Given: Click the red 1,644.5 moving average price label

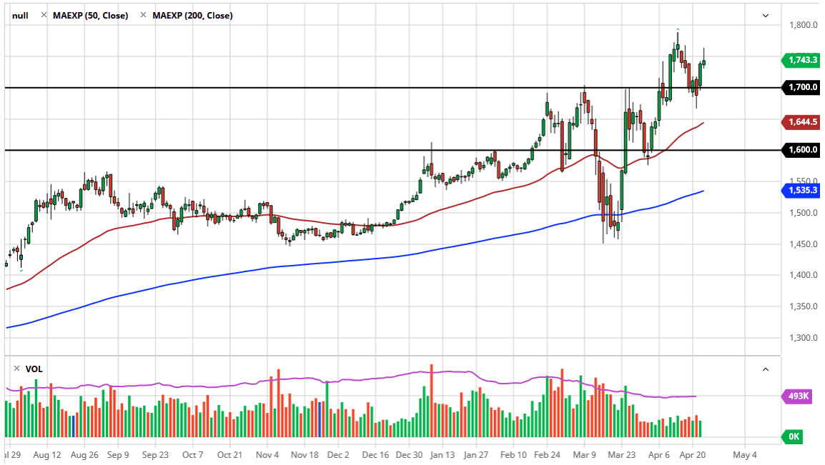Looking at the screenshot, I should (802, 122).
